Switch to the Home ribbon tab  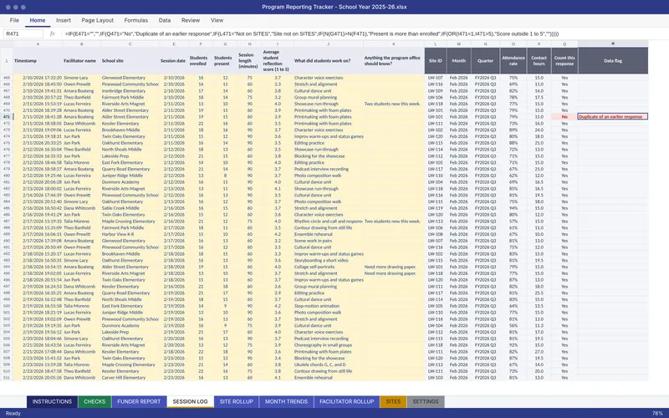[x=38, y=20]
